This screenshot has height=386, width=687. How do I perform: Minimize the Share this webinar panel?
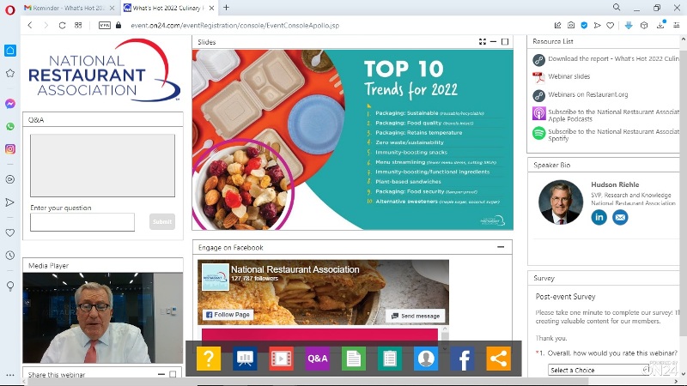[161, 374]
